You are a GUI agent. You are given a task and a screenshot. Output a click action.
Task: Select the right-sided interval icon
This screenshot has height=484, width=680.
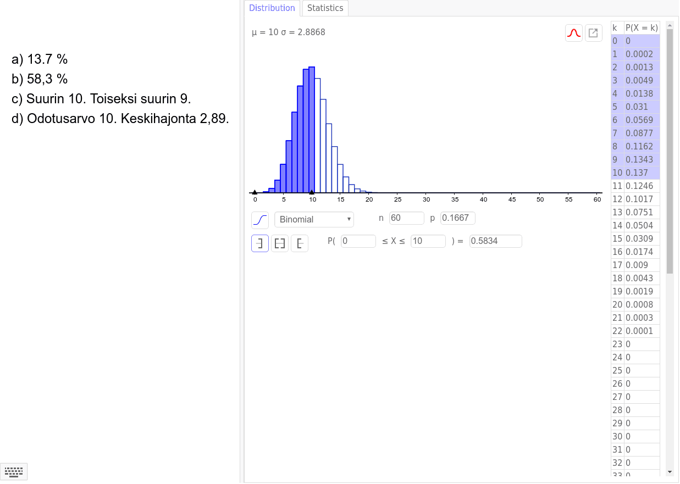(300, 243)
